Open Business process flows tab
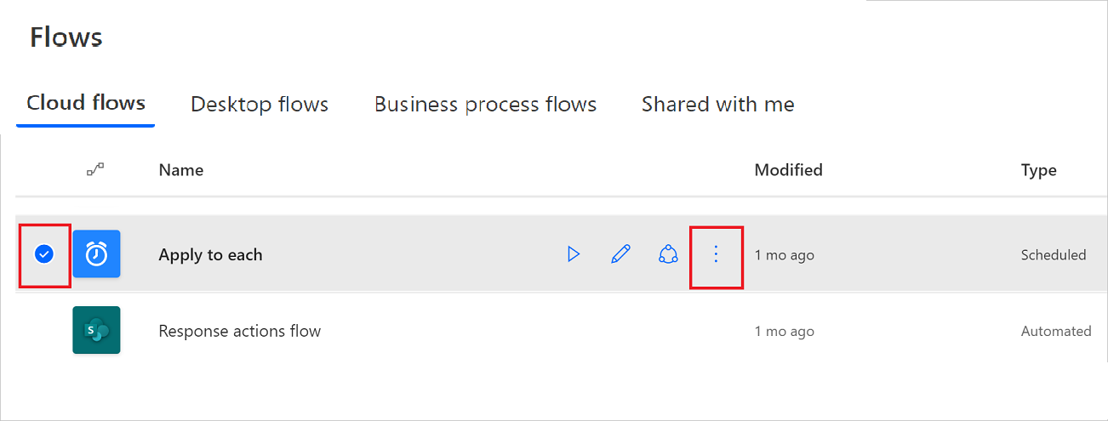This screenshot has width=1108, height=421. [x=485, y=105]
